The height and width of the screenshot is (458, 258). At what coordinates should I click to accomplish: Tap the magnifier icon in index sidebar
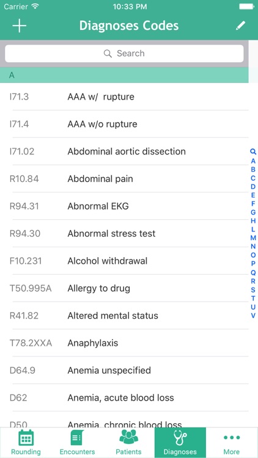(x=253, y=151)
